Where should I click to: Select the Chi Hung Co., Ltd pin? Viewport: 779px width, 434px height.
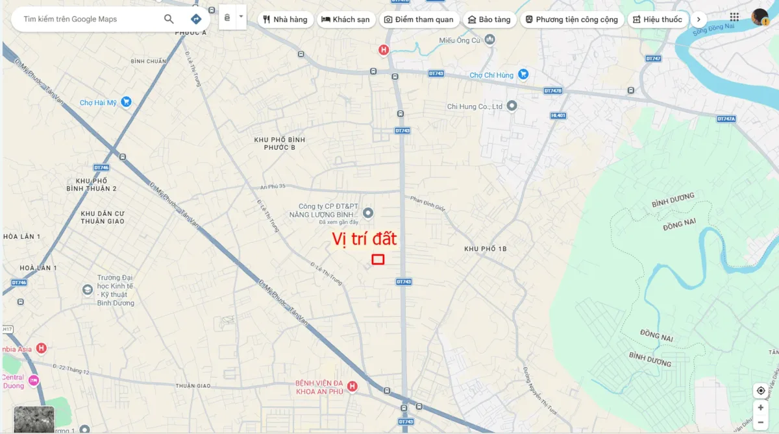click(x=512, y=106)
